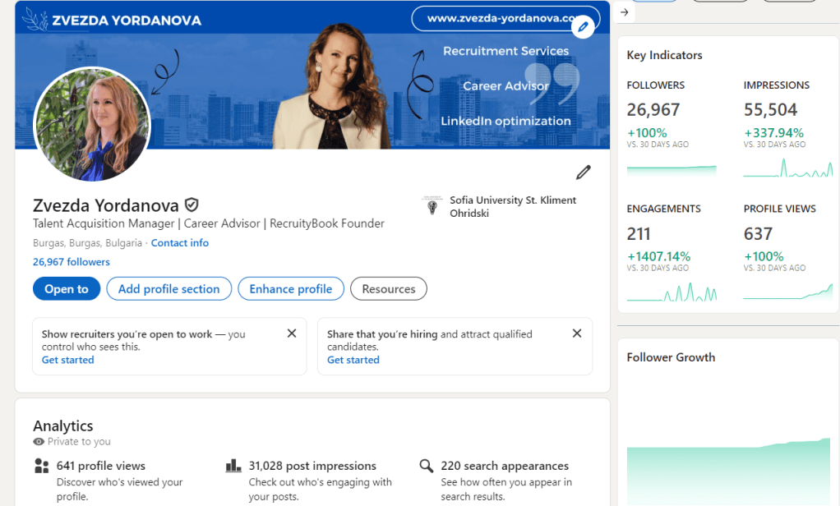Dismiss the share that you're hiring prompt
This screenshot has height=506, width=840.
click(x=576, y=333)
